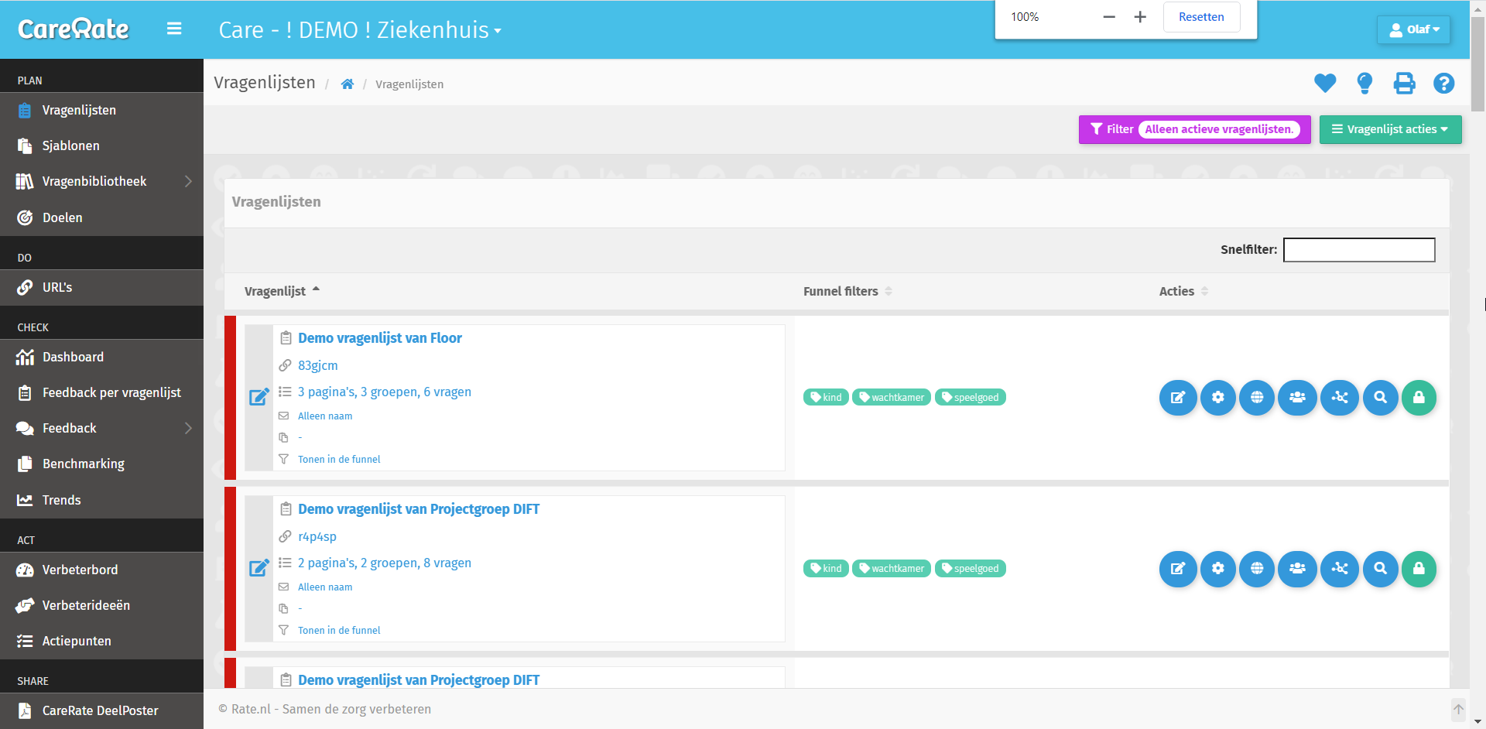Zoom in with the plus button
The image size is (1486, 729).
pos(1140,17)
